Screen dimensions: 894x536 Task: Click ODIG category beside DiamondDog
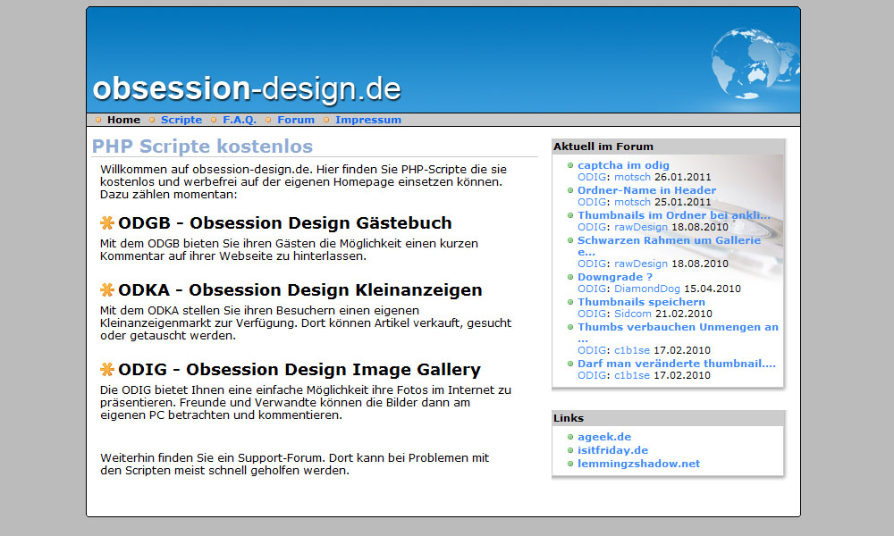[592, 289]
